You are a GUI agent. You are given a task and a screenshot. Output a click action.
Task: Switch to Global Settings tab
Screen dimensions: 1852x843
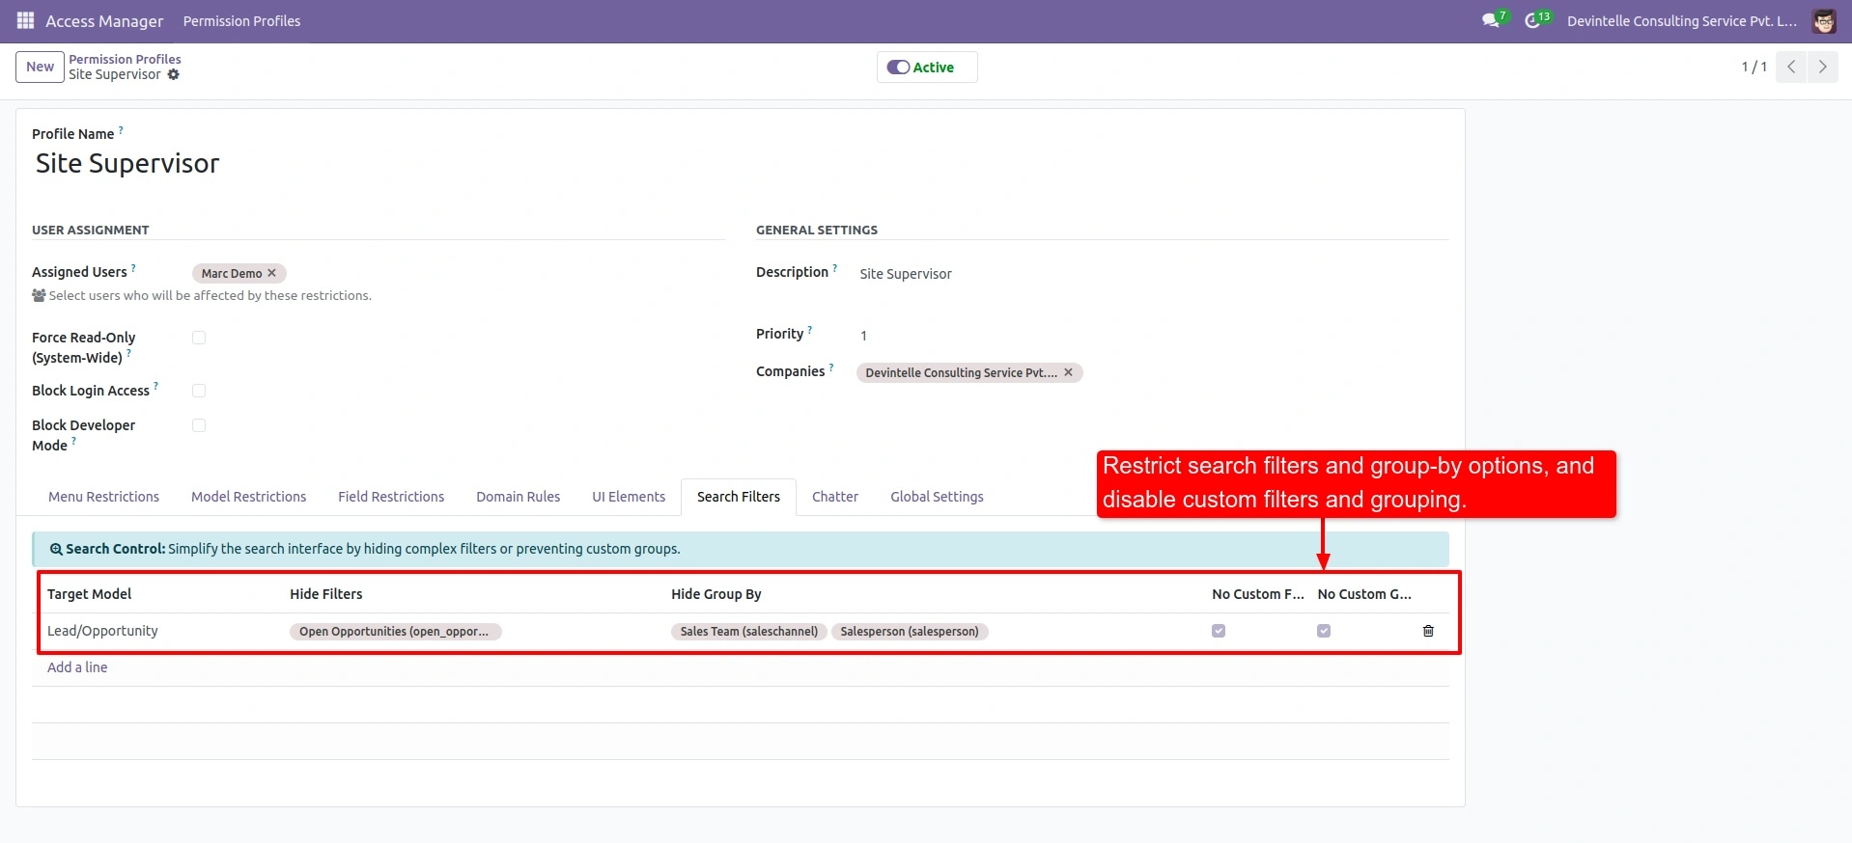pyautogui.click(x=937, y=497)
